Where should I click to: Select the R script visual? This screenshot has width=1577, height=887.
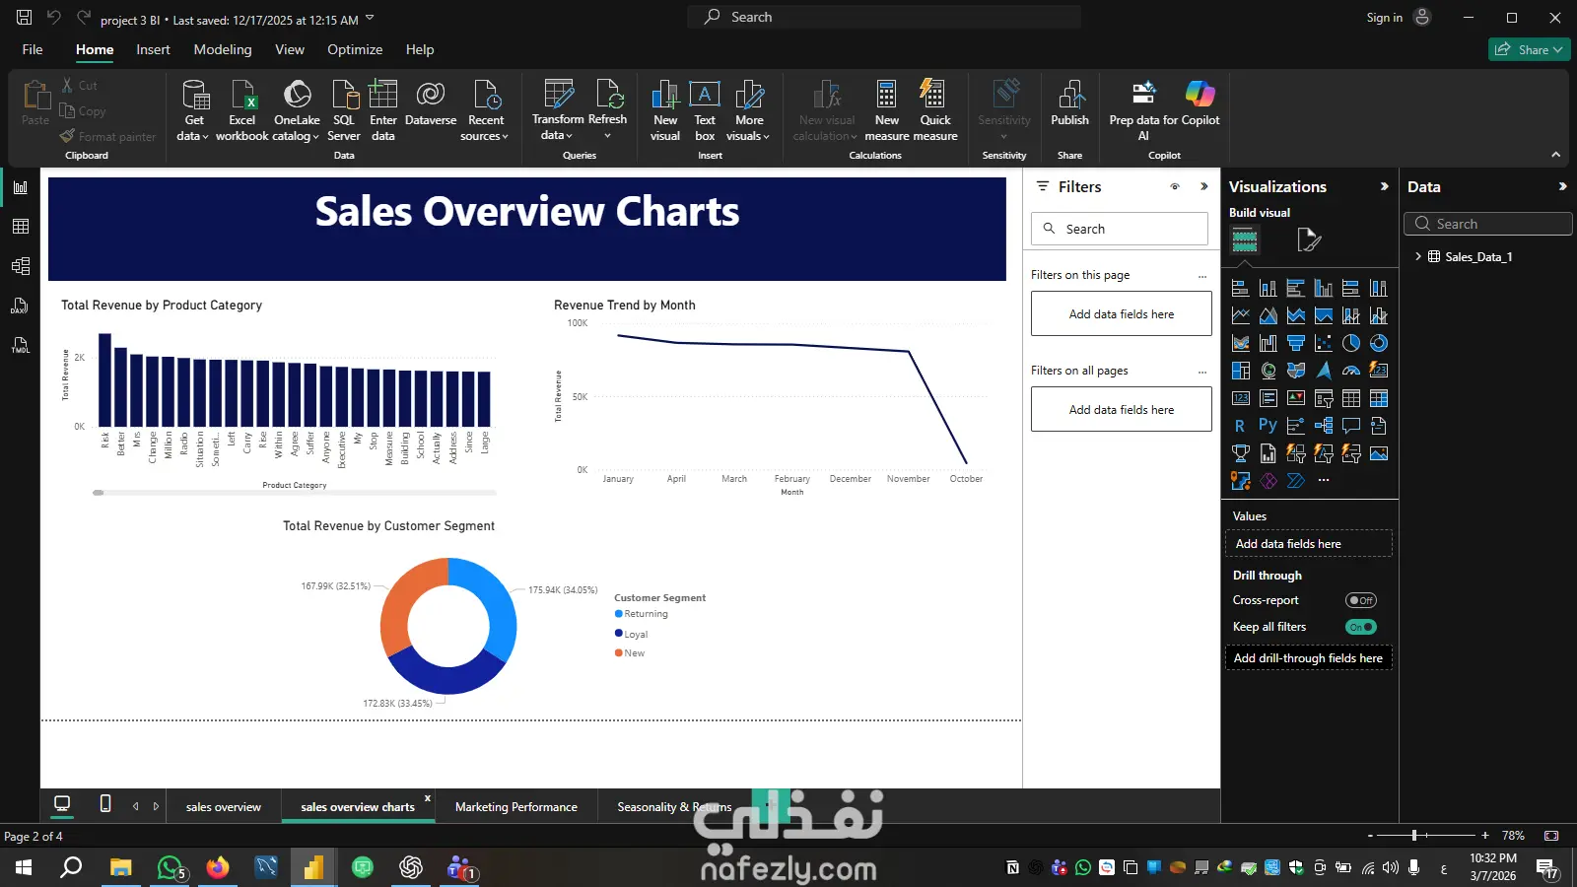coord(1240,426)
